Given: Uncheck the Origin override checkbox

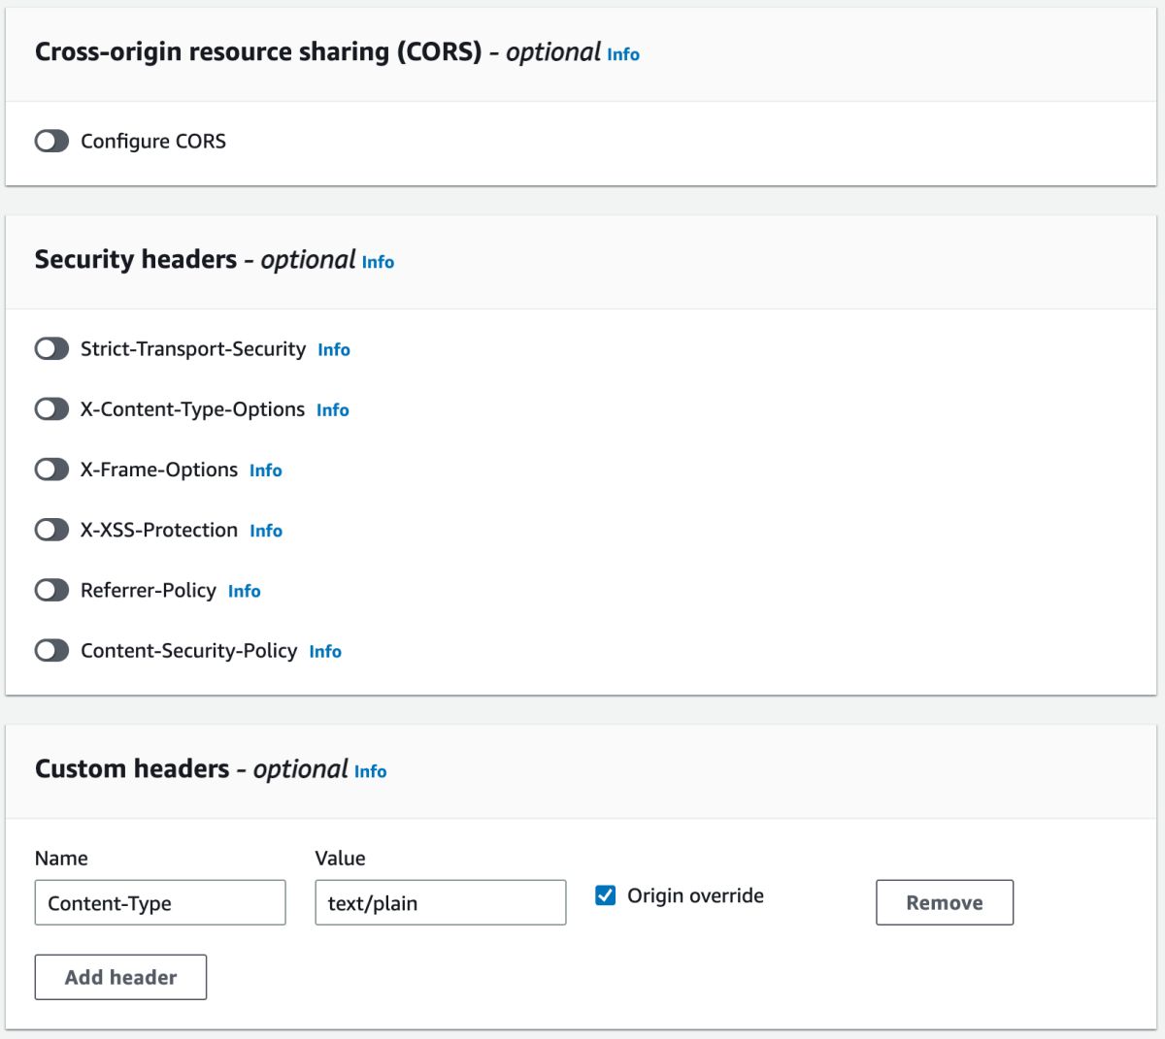Looking at the screenshot, I should [605, 895].
